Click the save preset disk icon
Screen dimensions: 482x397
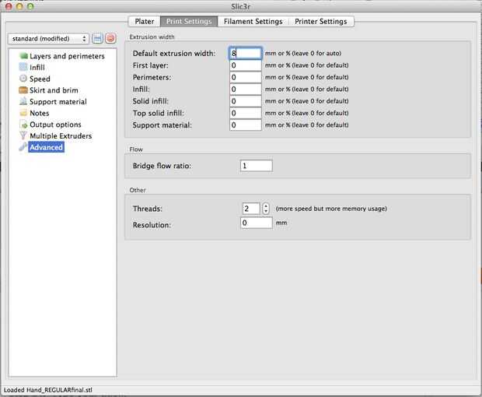pos(97,38)
